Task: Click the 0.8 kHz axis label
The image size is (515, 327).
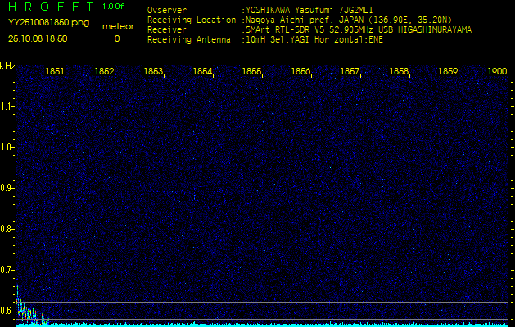Action: 7,229
